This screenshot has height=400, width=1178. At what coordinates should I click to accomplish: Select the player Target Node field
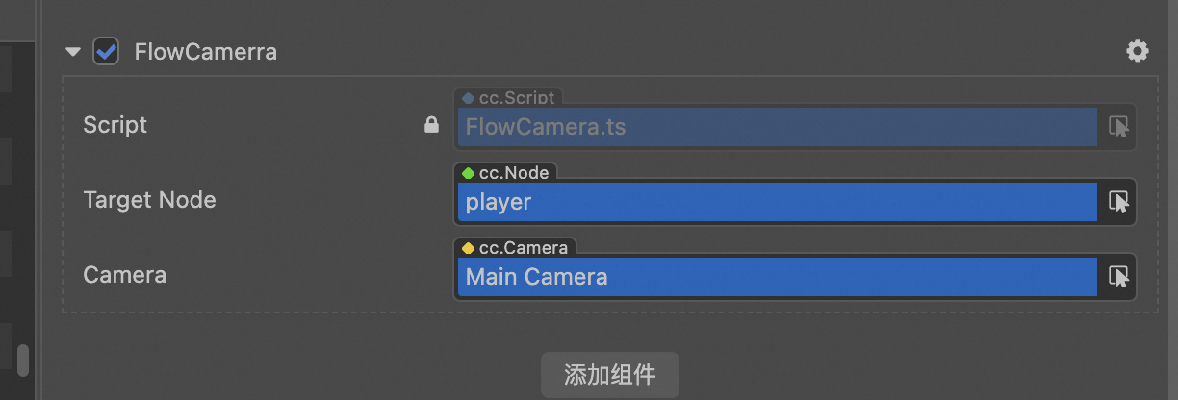(x=776, y=202)
